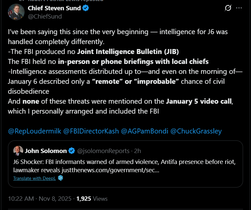Screen dimensions: 251x210
Task: Open the @AGPamBondi mention
Action: point(144,131)
